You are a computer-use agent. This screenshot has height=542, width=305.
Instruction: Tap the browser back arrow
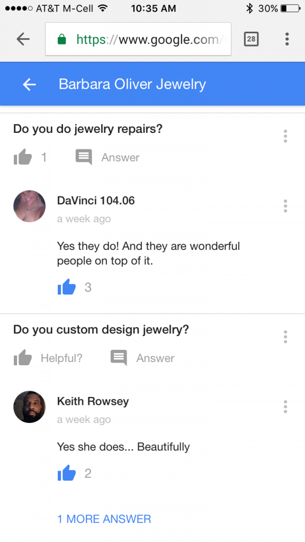pyautogui.click(x=23, y=39)
